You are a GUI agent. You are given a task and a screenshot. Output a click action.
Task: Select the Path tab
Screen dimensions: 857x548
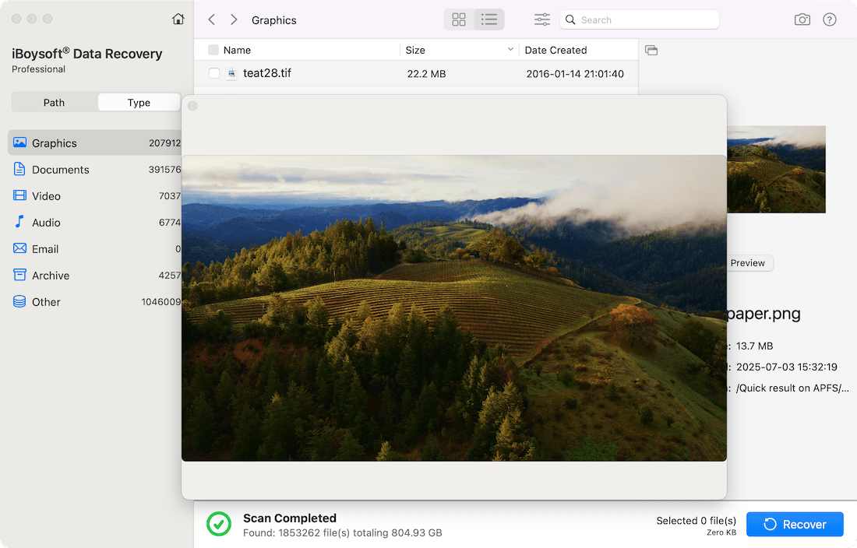pos(55,103)
